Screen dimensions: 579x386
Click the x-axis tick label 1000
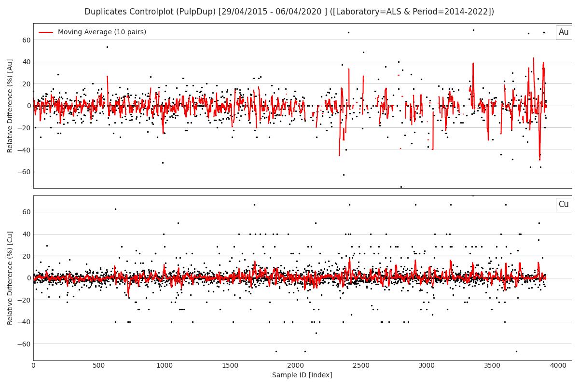pos(165,366)
